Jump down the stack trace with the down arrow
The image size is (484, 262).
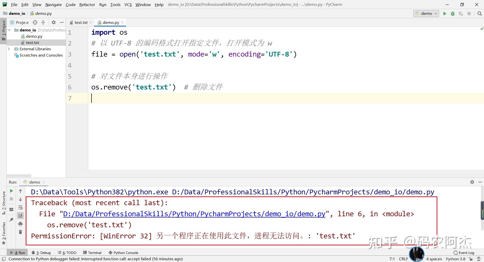click(20, 199)
